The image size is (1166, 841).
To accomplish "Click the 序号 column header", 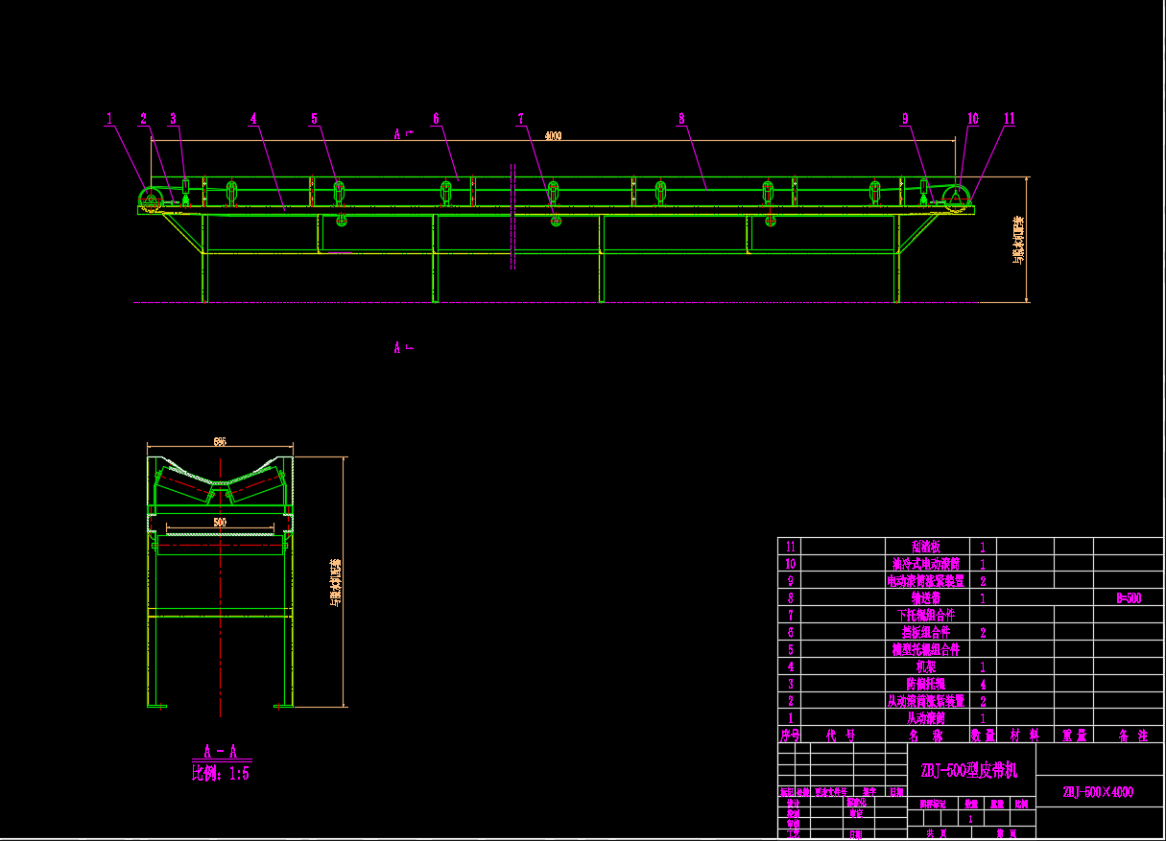I will (789, 736).
